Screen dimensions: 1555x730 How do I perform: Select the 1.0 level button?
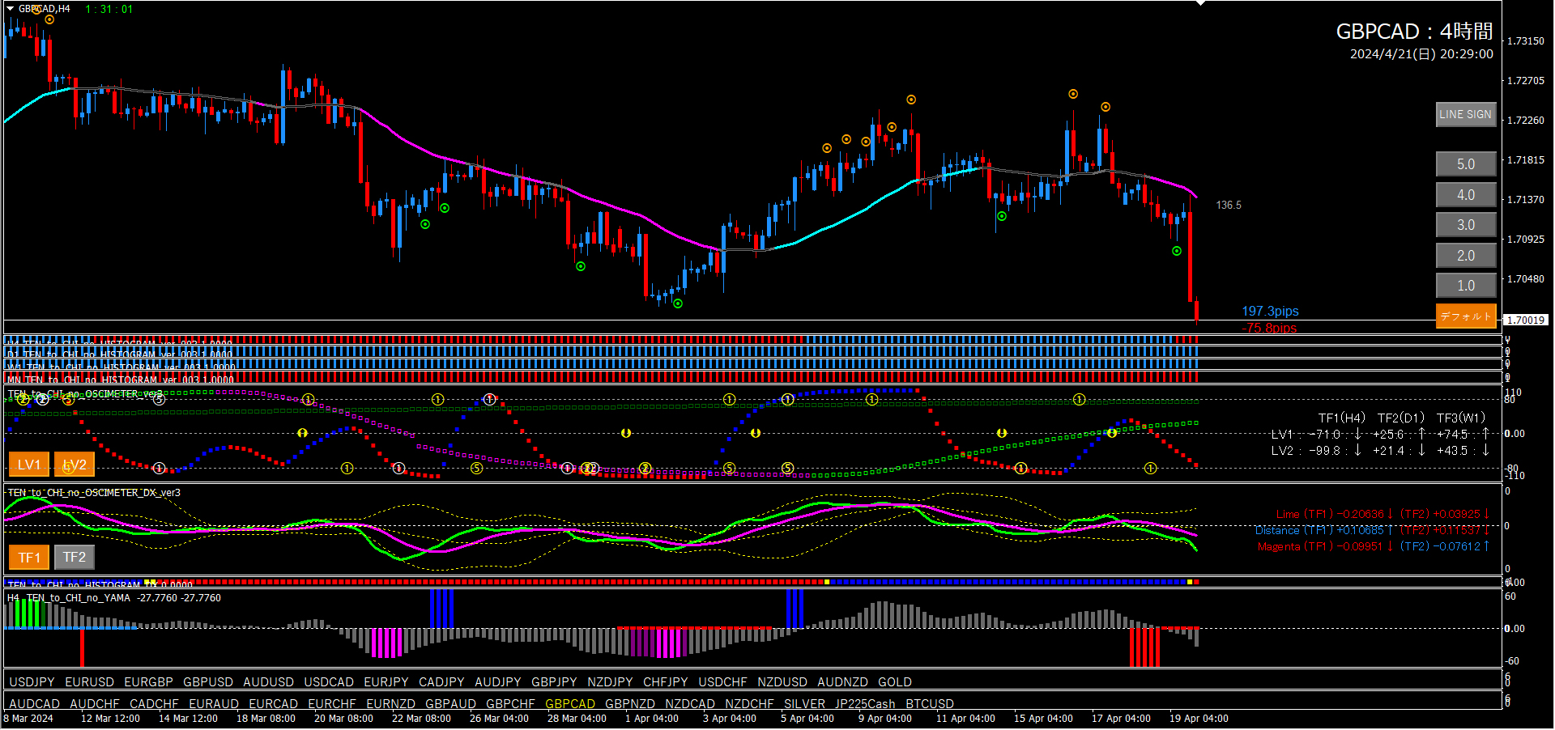(1465, 286)
